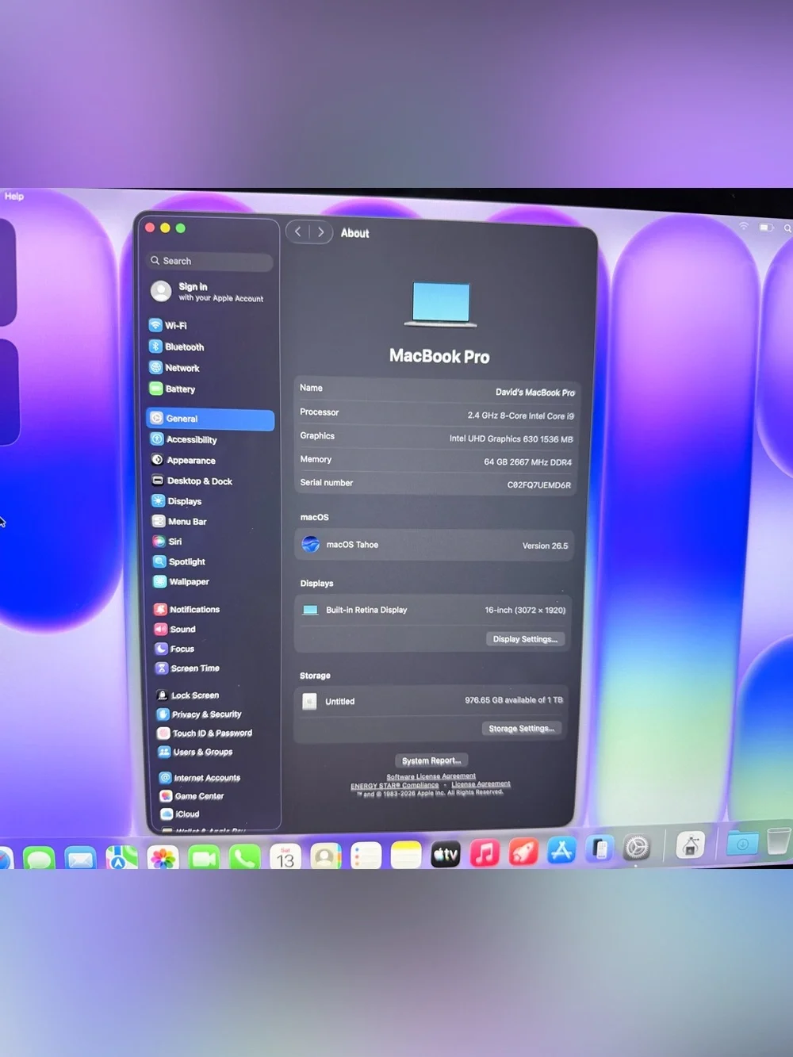Open the Battery settings pane
This screenshot has width=793, height=1057.
click(x=172, y=389)
